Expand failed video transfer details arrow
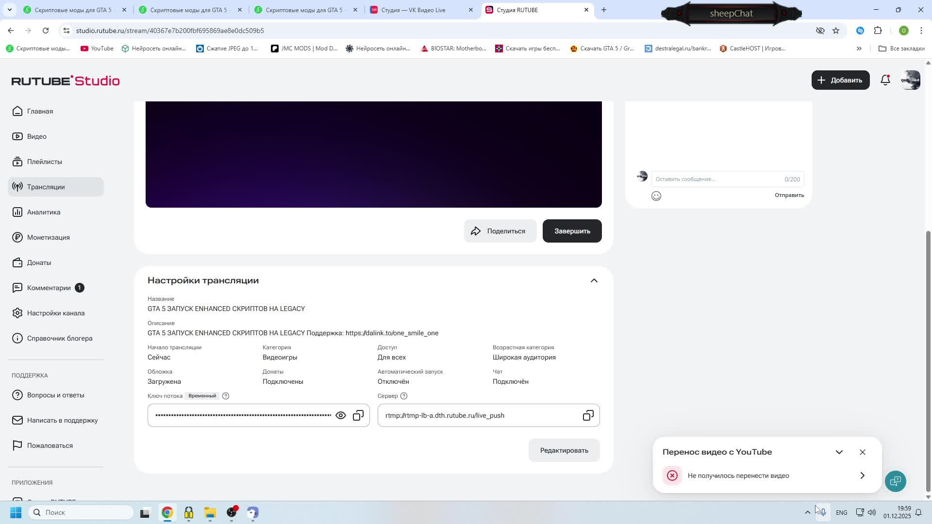The height and width of the screenshot is (524, 932). [x=862, y=476]
